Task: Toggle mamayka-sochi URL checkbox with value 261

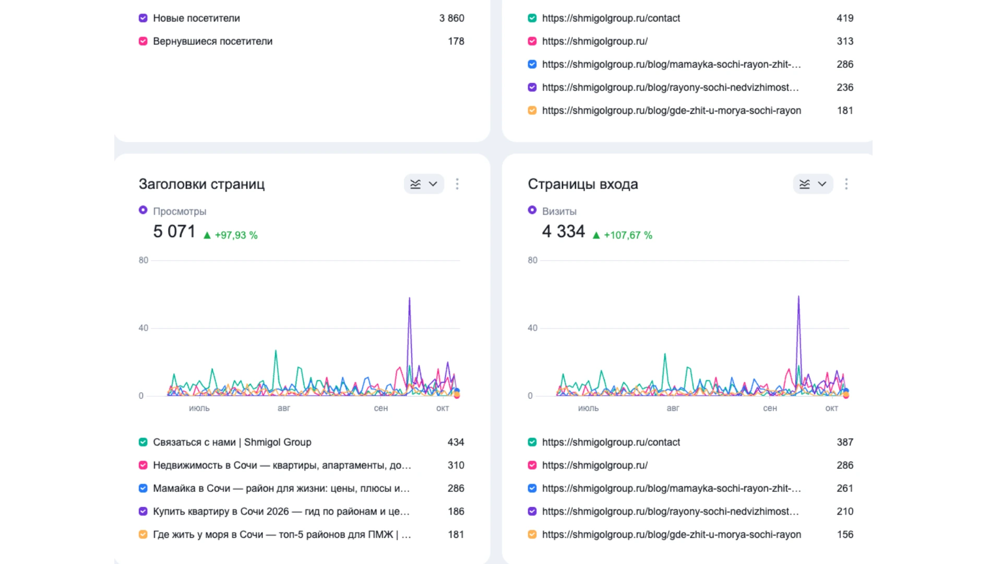Action: pos(532,488)
